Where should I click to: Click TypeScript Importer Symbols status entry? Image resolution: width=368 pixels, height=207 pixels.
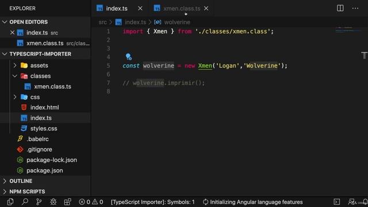152,202
